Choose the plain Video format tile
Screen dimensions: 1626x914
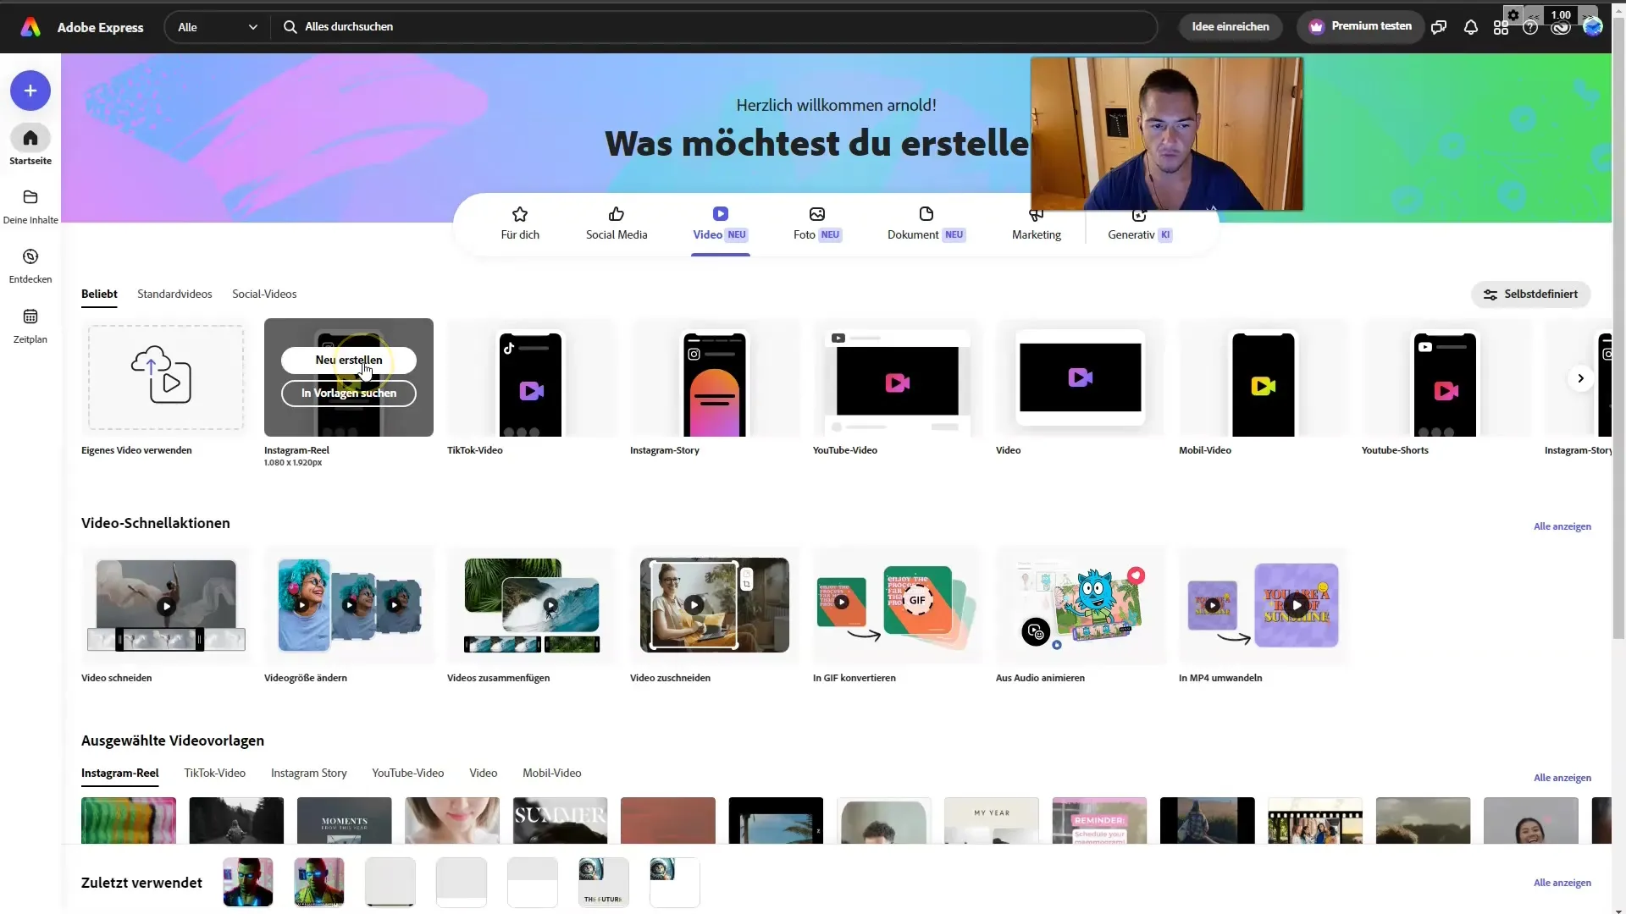[x=1081, y=379]
